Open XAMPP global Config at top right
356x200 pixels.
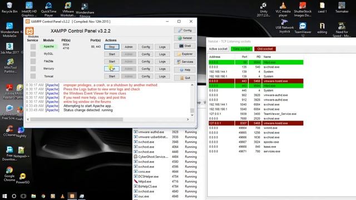(185, 31)
